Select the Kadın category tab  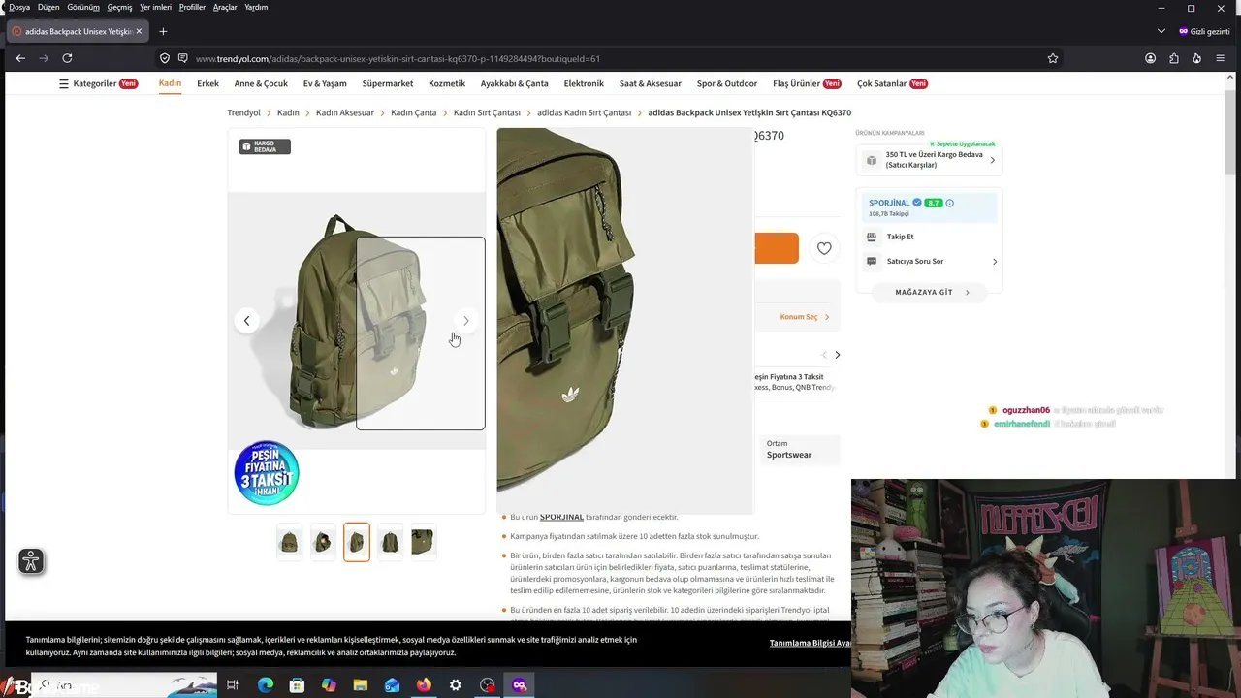(x=170, y=83)
